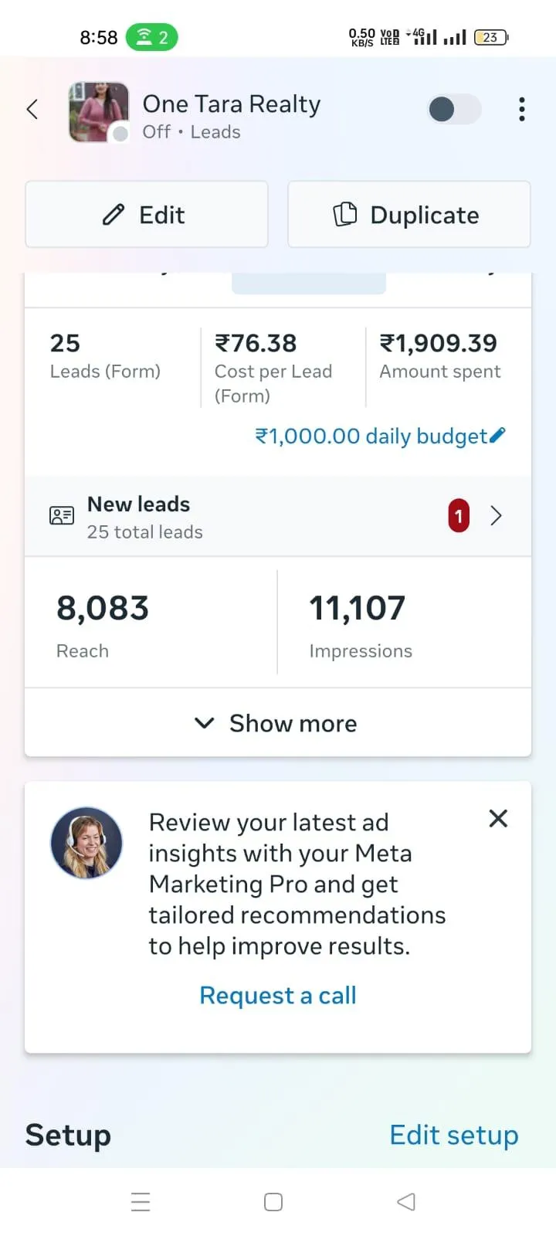Open the Edit setup link

pos(454,1135)
